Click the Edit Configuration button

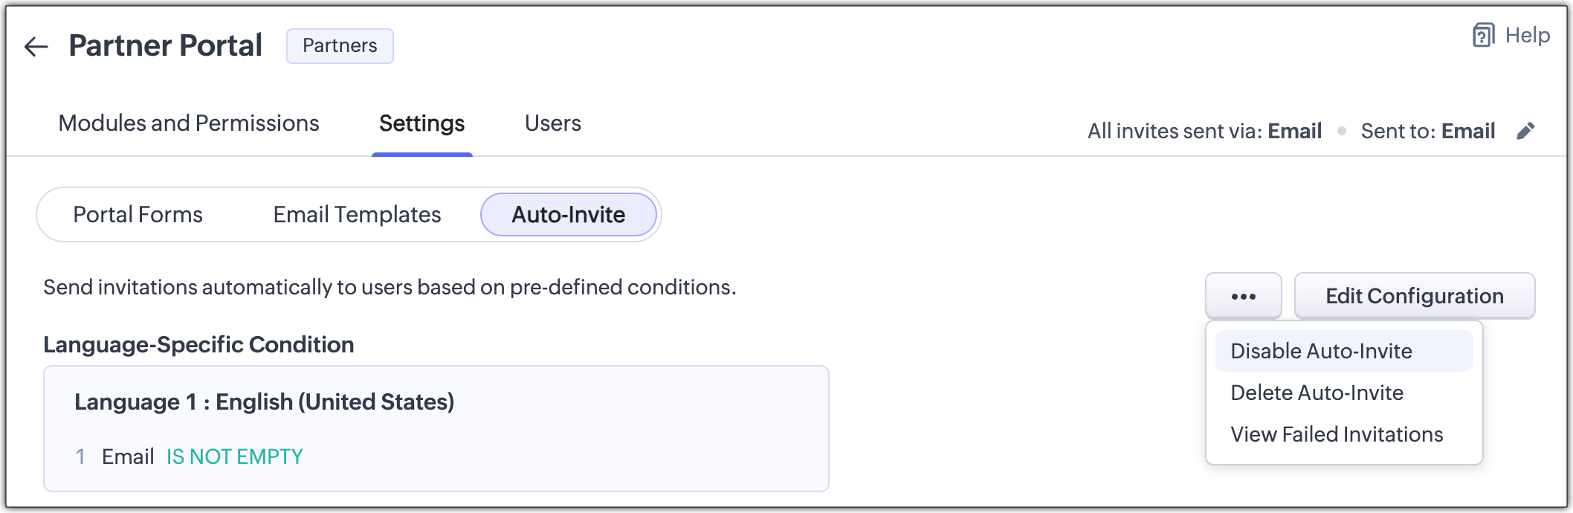(1414, 296)
